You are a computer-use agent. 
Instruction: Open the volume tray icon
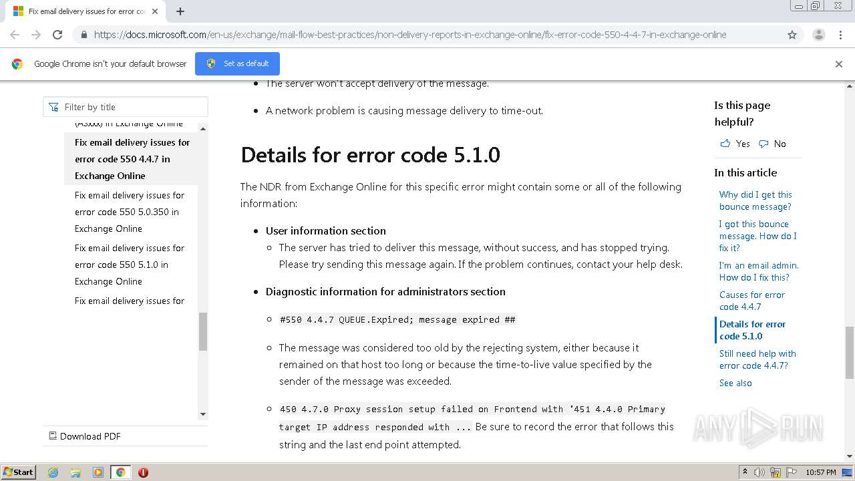(759, 472)
